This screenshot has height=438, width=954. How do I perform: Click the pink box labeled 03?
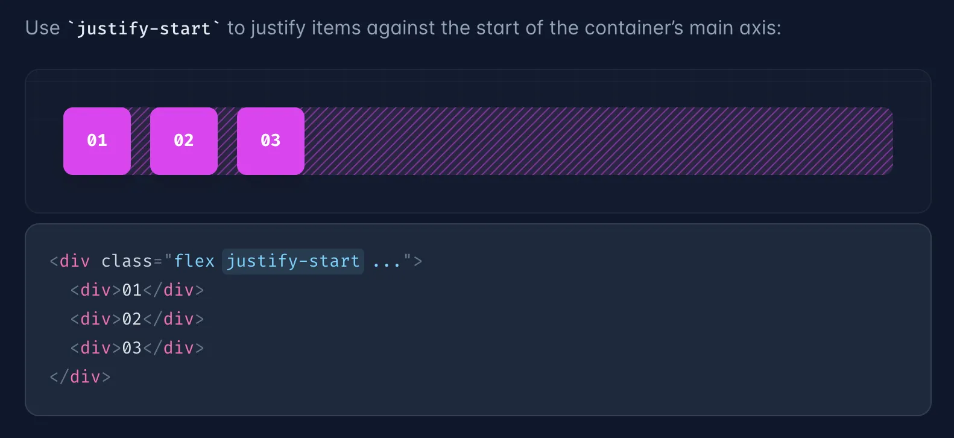271,141
